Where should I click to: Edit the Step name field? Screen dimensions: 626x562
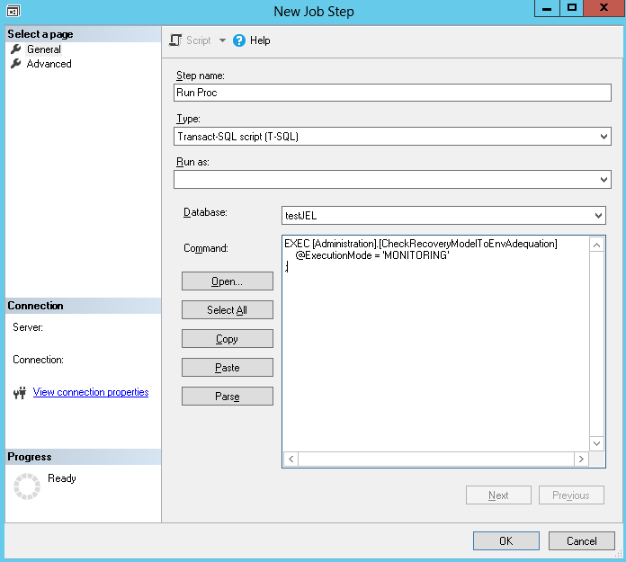click(392, 93)
